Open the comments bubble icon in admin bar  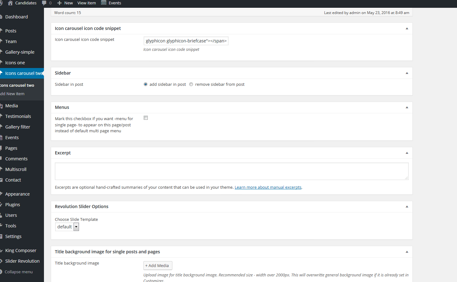tap(44, 3)
